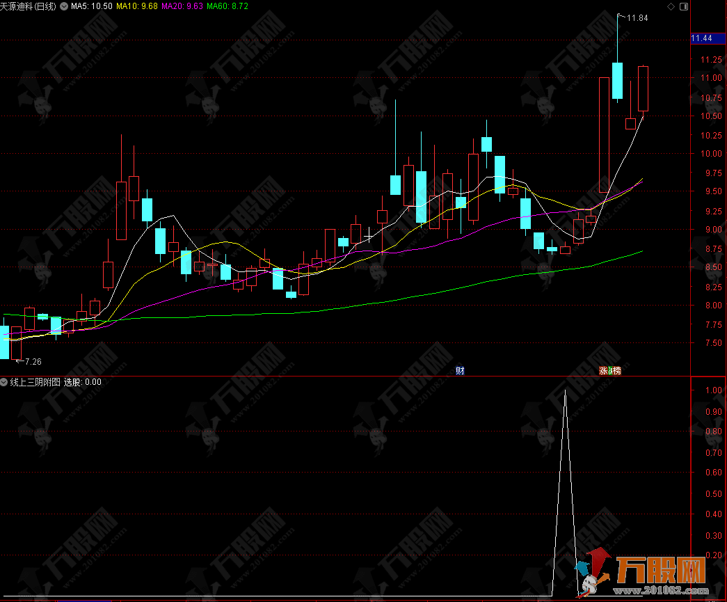Click the 10.00 price axis label

[x=711, y=154]
